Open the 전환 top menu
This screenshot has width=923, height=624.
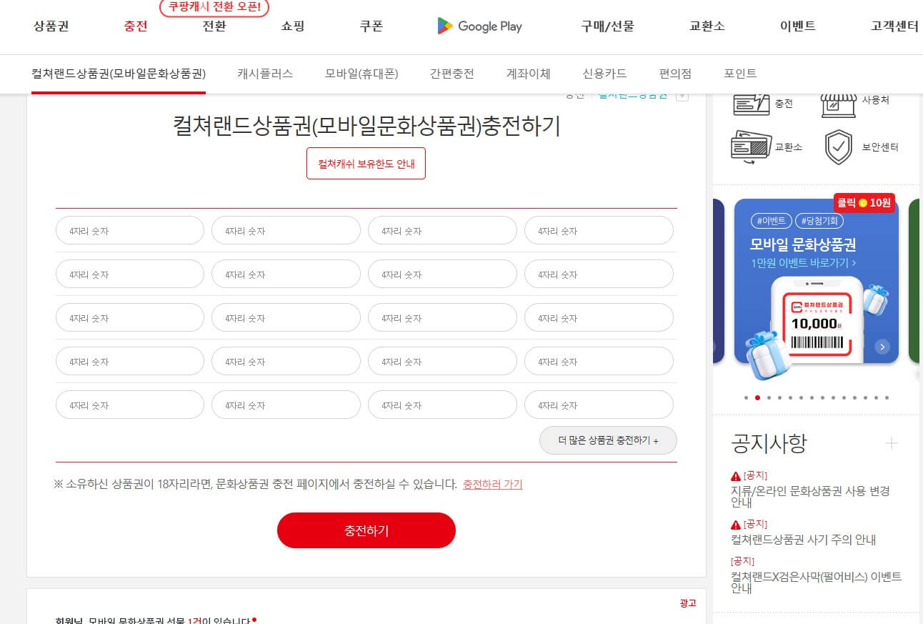(x=214, y=27)
